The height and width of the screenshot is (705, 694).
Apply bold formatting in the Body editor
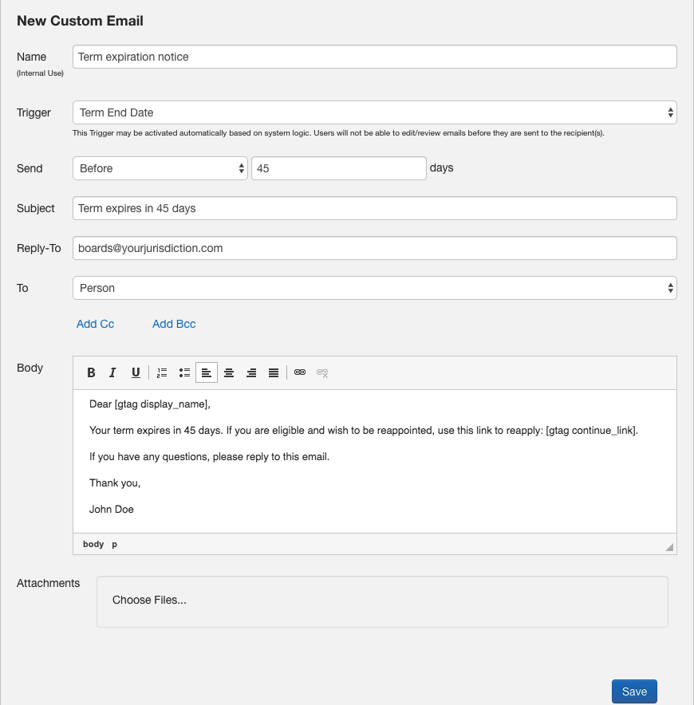click(x=91, y=372)
